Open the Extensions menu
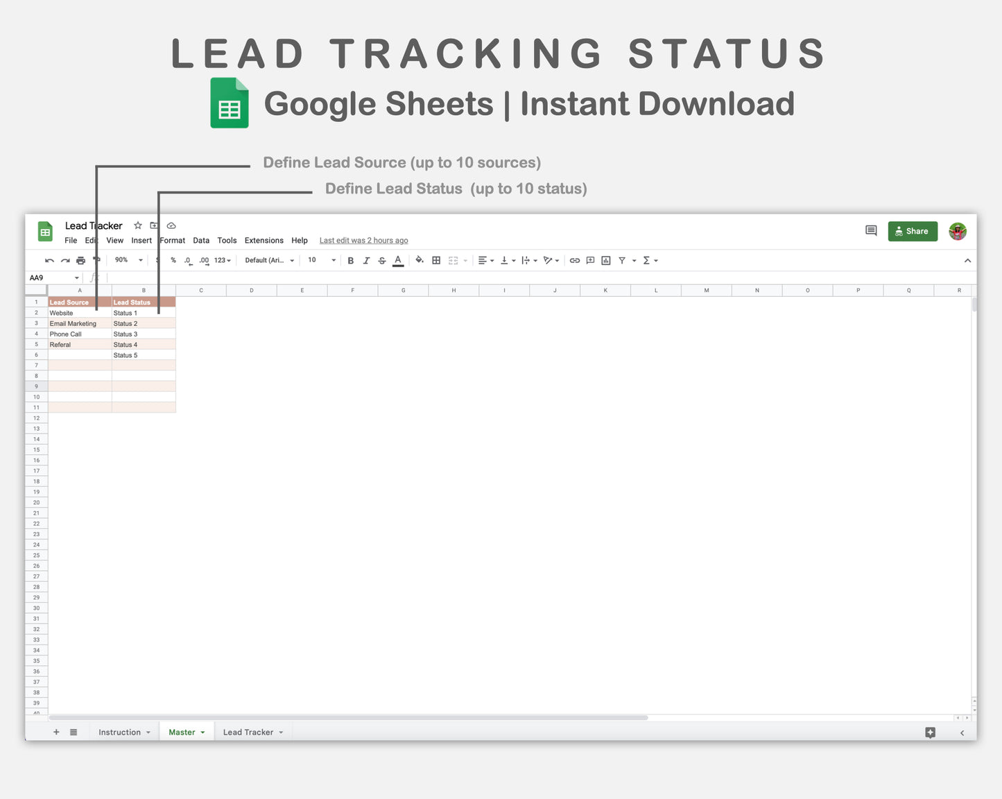This screenshot has height=799, width=1002. [264, 240]
